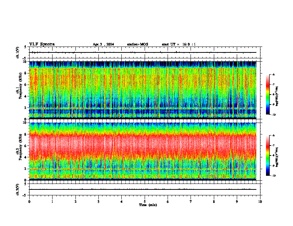Click the "VLF Spectra" plot title
This screenshot has height=226, width=293.
pyautogui.click(x=42, y=44)
